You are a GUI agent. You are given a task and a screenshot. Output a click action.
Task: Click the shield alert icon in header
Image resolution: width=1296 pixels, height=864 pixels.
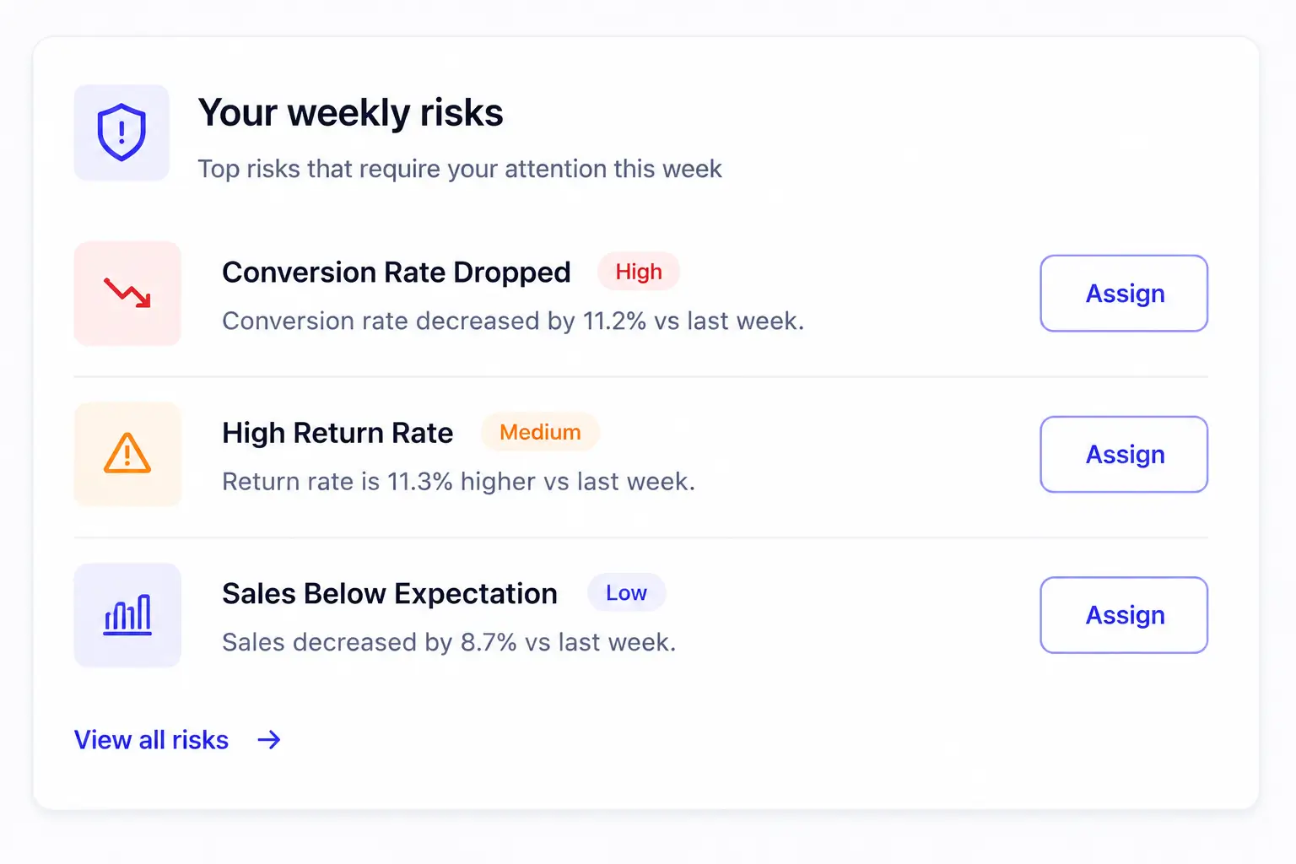(x=121, y=132)
